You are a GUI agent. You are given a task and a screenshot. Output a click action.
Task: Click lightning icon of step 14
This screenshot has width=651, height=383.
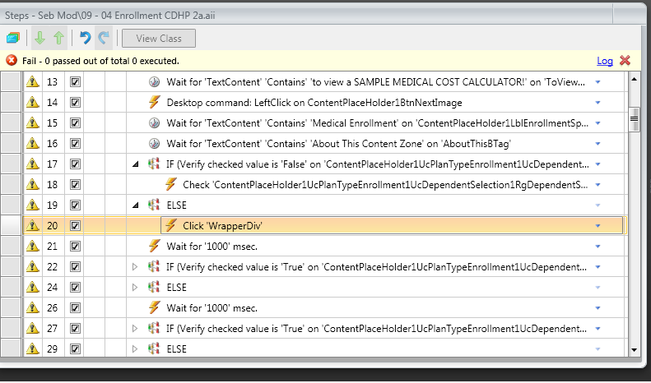click(x=154, y=103)
